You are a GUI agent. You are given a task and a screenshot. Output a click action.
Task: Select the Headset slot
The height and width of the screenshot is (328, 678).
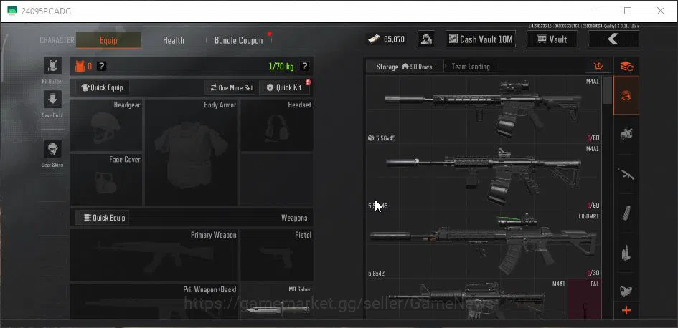[277, 125]
